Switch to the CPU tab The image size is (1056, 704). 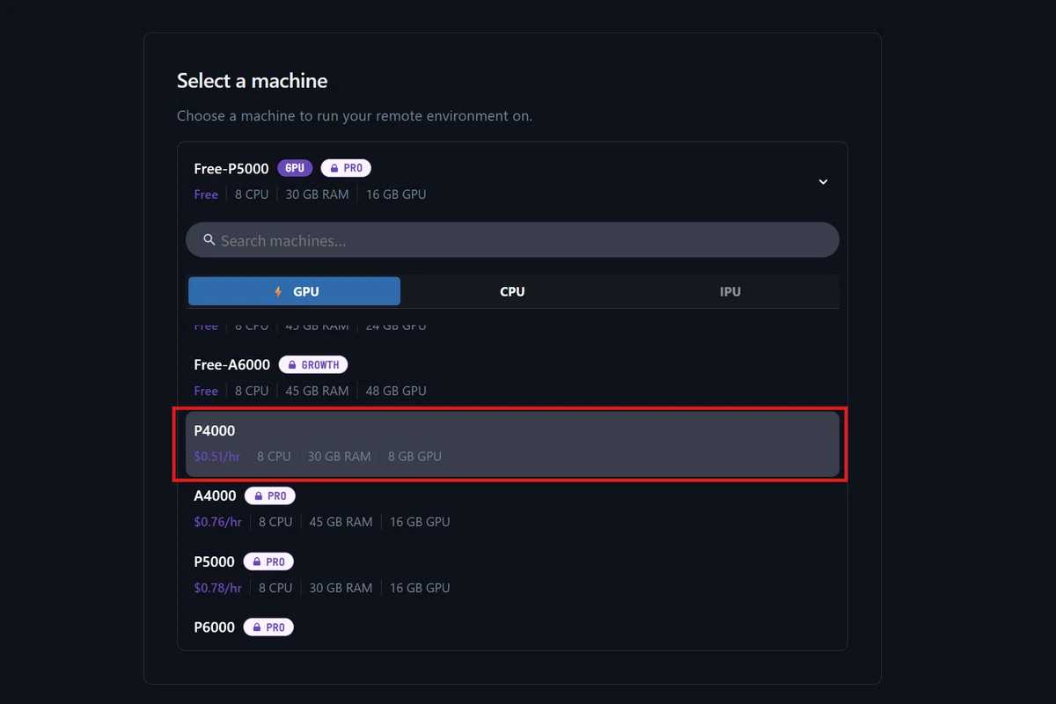[512, 291]
